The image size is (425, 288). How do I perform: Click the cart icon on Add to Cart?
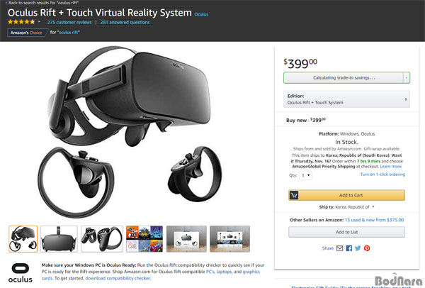click(294, 195)
